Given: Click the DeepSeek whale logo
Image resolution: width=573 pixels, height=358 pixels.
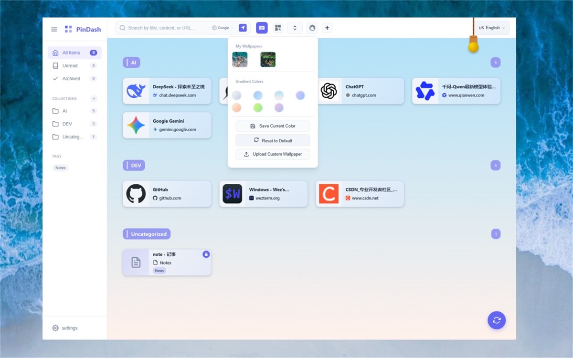Looking at the screenshot, I should [x=136, y=91].
